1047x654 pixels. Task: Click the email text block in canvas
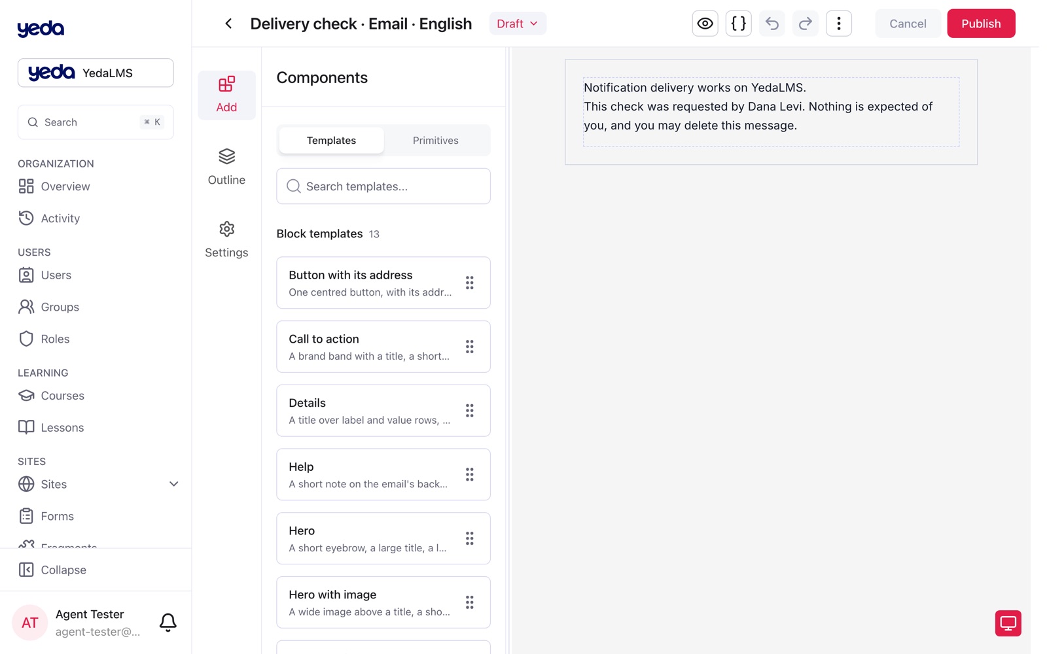pos(771,112)
